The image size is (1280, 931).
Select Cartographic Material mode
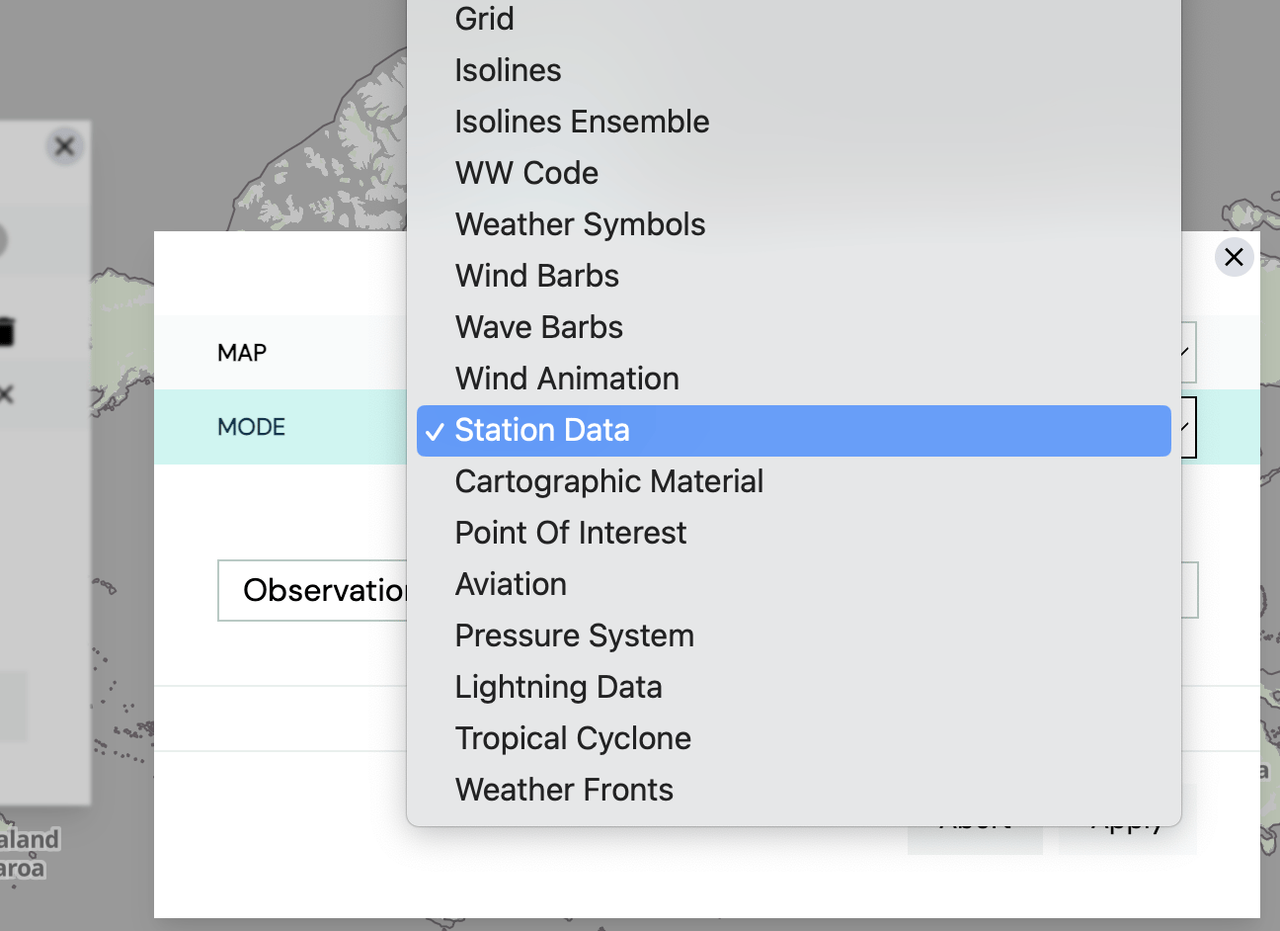[x=608, y=481]
